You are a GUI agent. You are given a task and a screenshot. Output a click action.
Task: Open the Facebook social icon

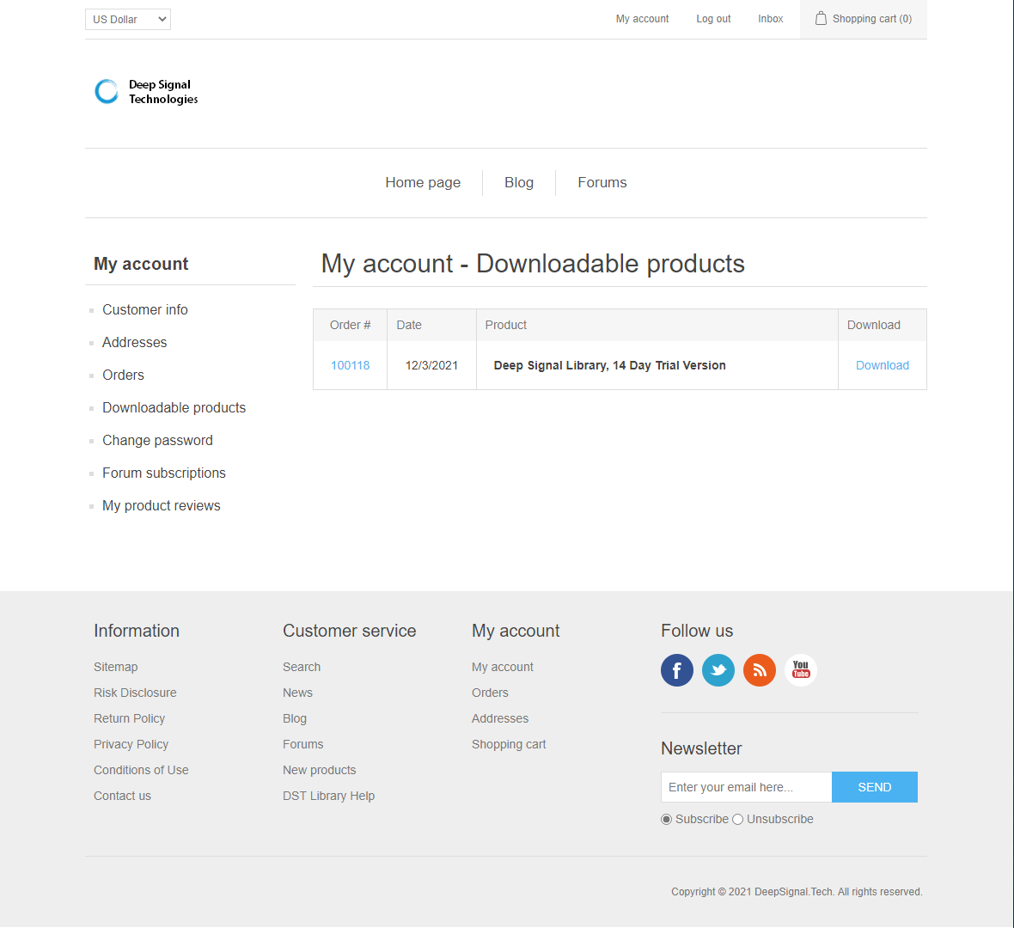click(x=676, y=670)
